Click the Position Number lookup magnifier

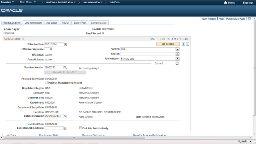pos(65,68)
